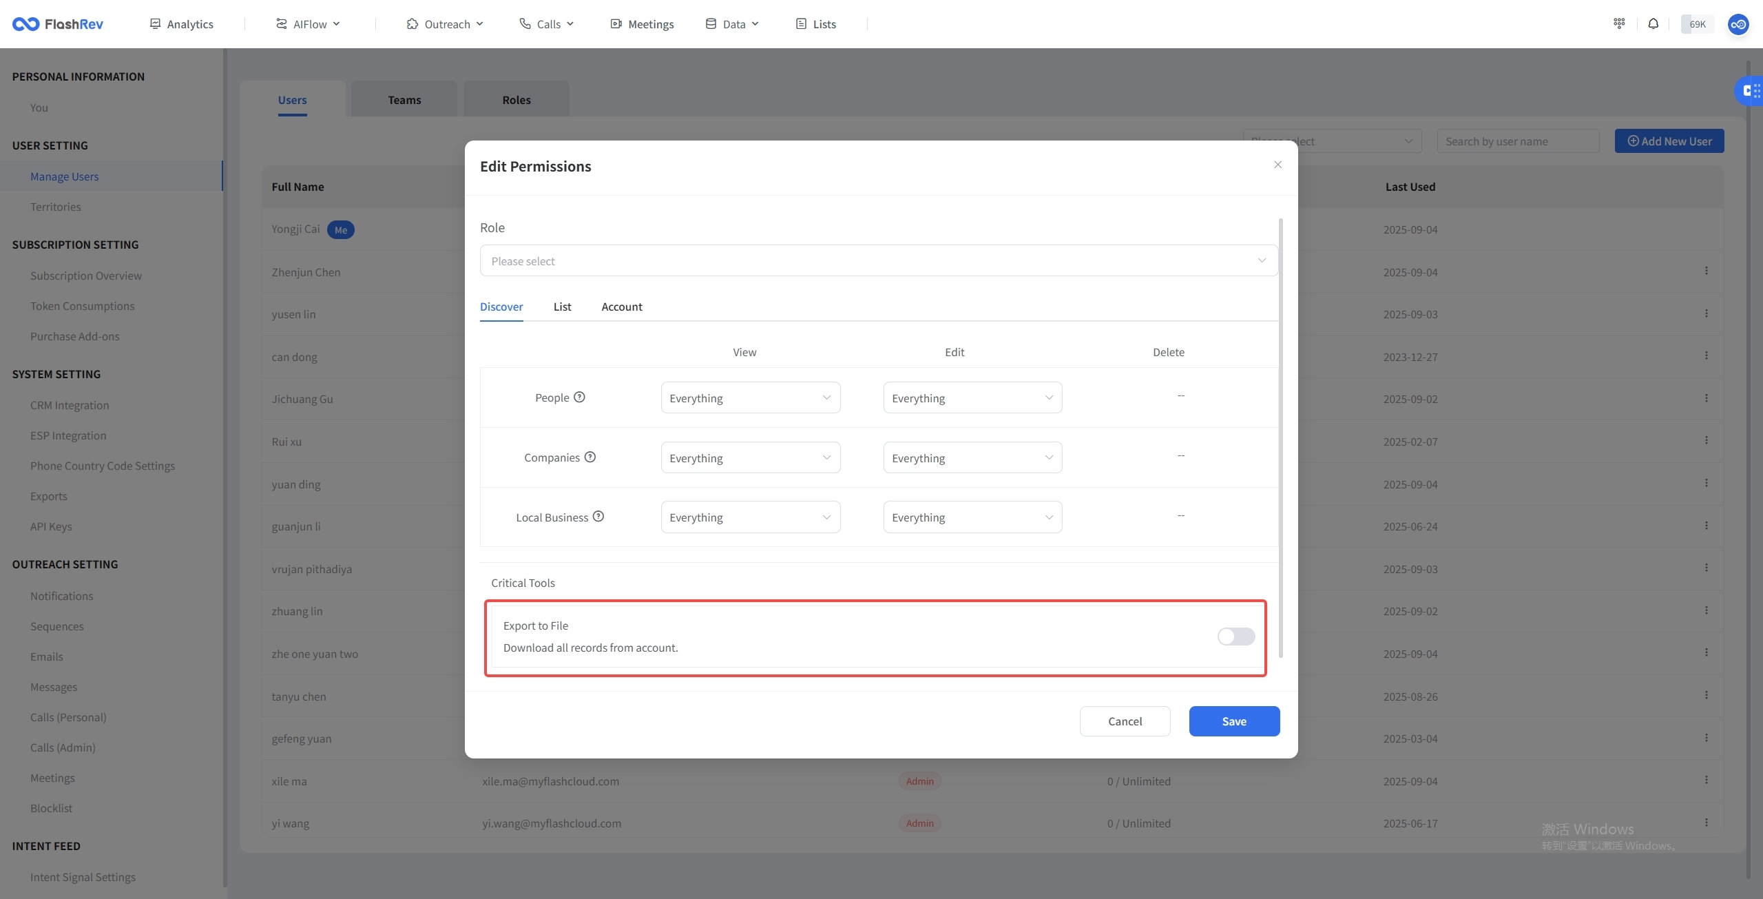Open People View permission dropdown
The height and width of the screenshot is (899, 1763).
750,397
